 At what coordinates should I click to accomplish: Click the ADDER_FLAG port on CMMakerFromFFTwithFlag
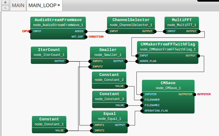point(137,61)
